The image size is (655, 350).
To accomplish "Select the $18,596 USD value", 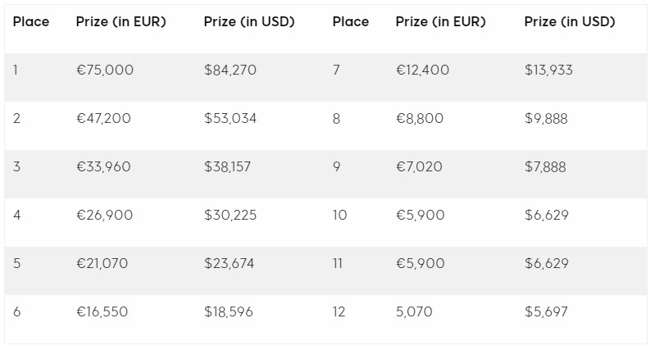I will (x=229, y=312).
